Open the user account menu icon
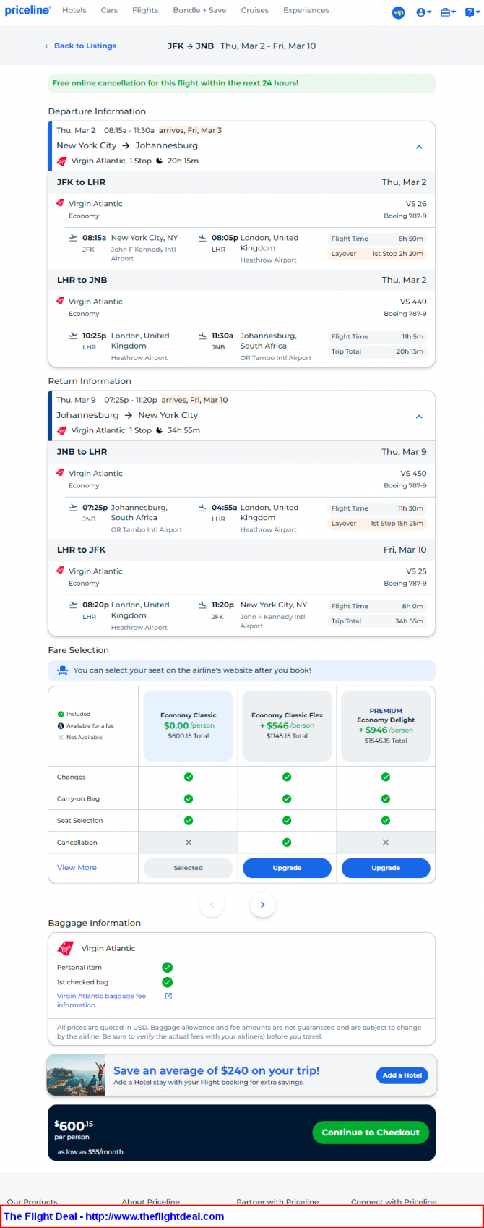484x1228 pixels. click(x=423, y=12)
